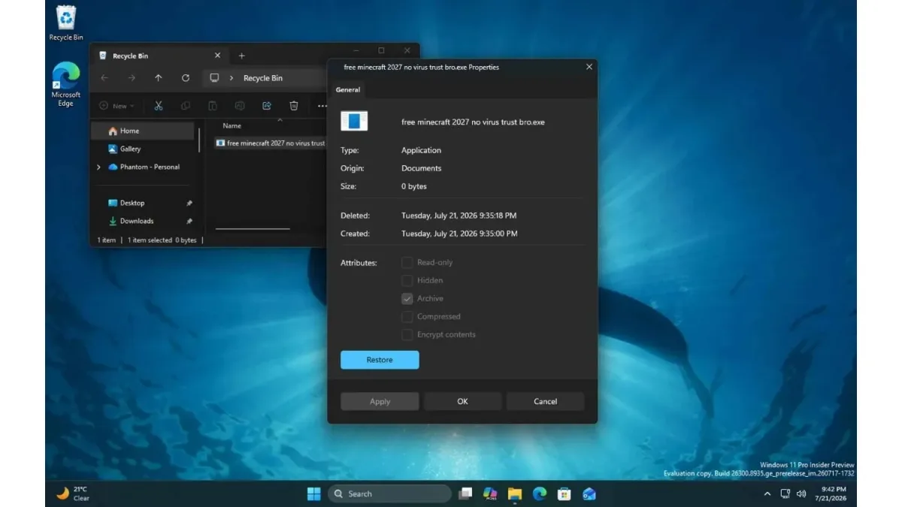Image resolution: width=902 pixels, height=507 pixels.
Task: Click OK in the Properties dialog
Action: click(x=462, y=401)
